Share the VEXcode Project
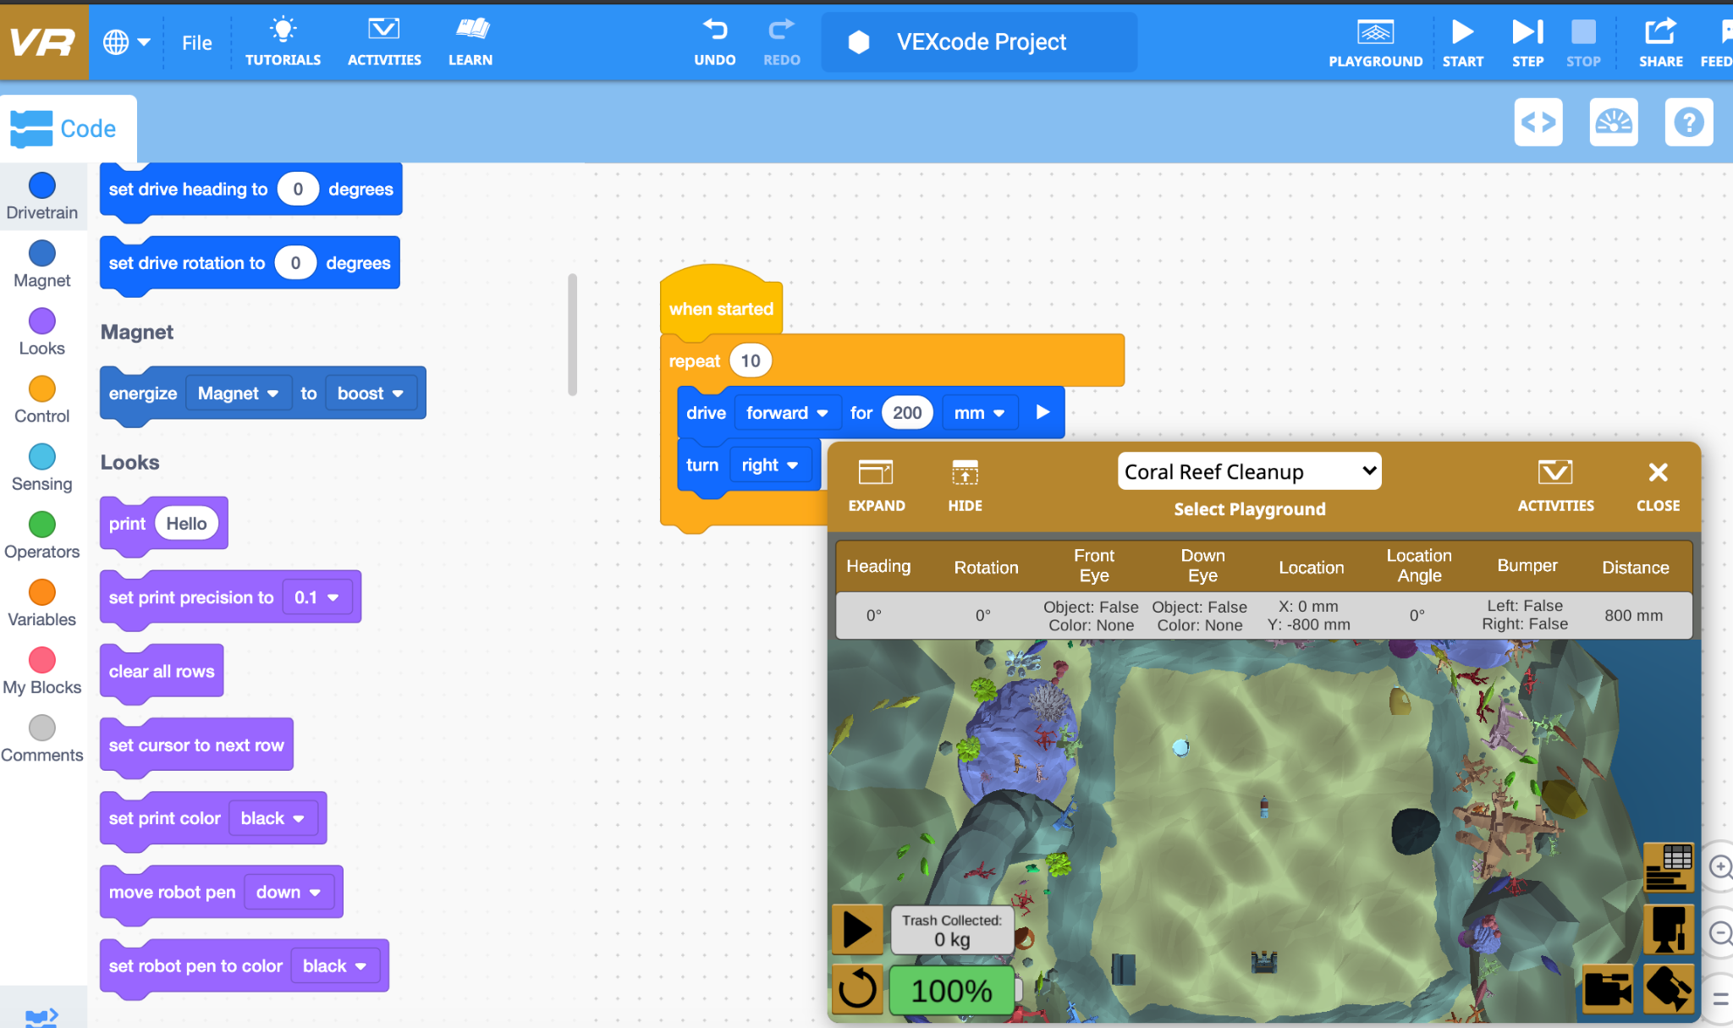The width and height of the screenshot is (1733, 1028). pos(1660,41)
